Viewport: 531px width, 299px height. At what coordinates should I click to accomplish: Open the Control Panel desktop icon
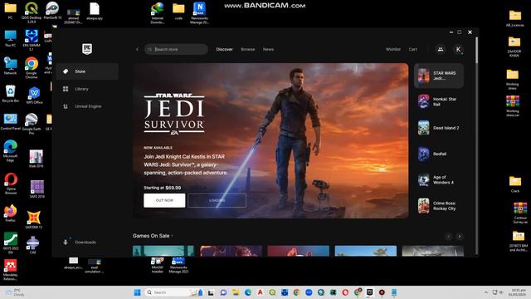(x=11, y=122)
